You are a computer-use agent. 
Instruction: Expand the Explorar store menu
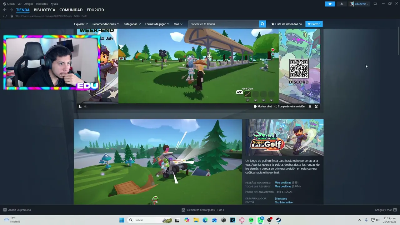81,24
